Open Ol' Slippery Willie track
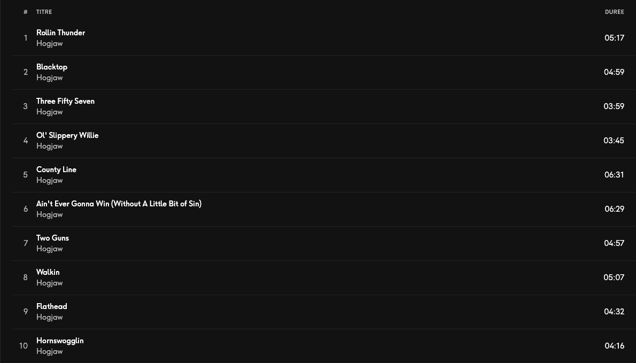The height and width of the screenshot is (363, 636). click(67, 135)
